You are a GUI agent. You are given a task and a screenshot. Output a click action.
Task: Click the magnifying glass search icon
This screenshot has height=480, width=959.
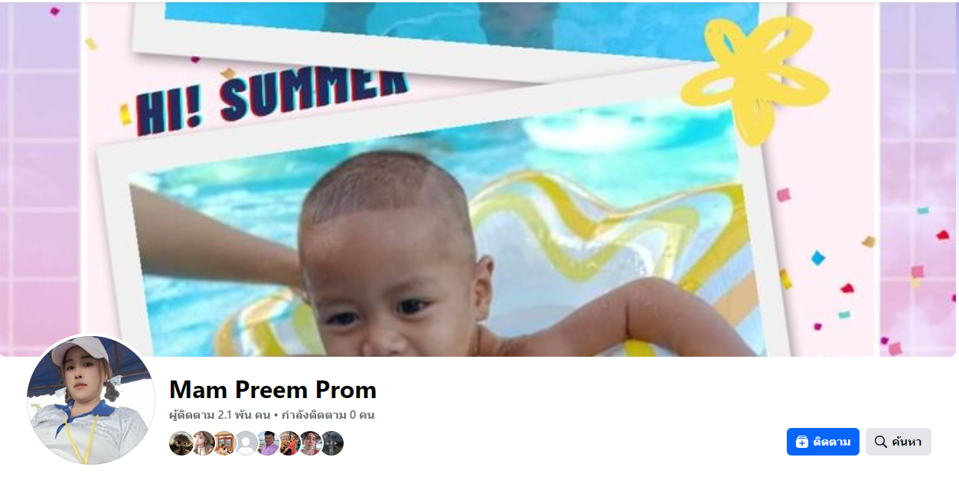click(881, 442)
